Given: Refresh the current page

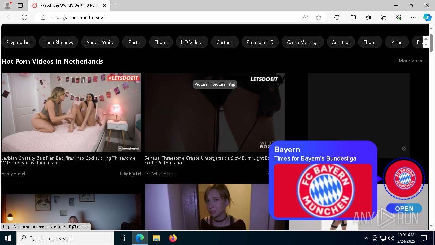Looking at the screenshot, I should 24,17.
